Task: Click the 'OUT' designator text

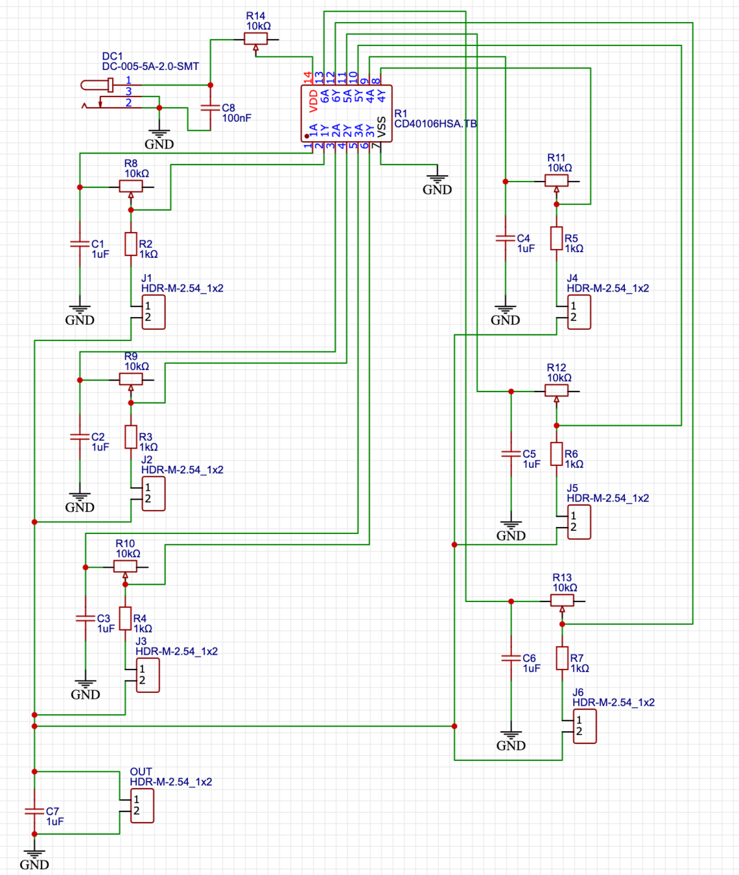Action: tap(141, 772)
